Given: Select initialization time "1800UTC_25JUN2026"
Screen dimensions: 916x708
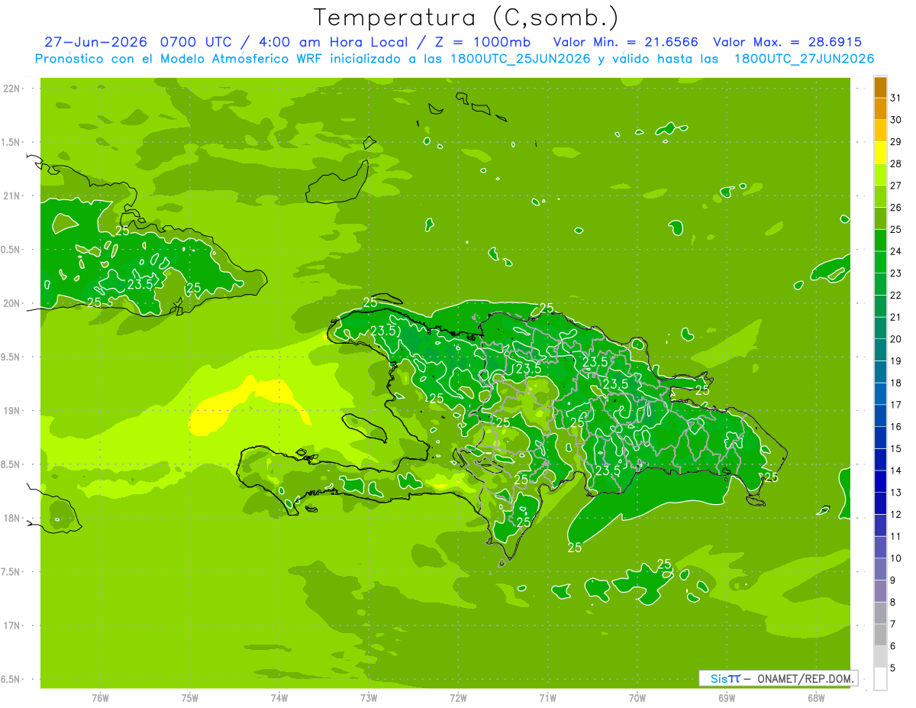Looking at the screenshot, I should pos(519,59).
